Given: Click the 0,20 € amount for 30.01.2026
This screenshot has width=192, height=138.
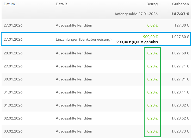Looking at the screenshot, I should pos(152,79).
